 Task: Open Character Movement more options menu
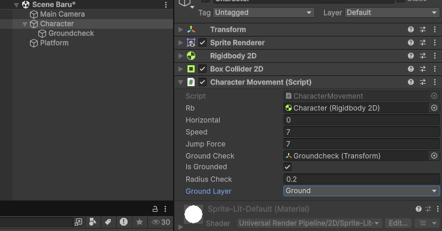pos(435,82)
